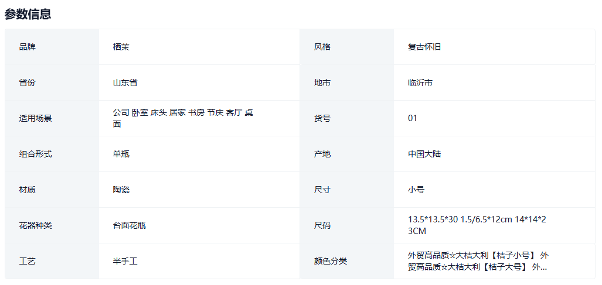Screen dimensions: 602x285
Task: Select the brand value 栖茉
Action: (121, 47)
